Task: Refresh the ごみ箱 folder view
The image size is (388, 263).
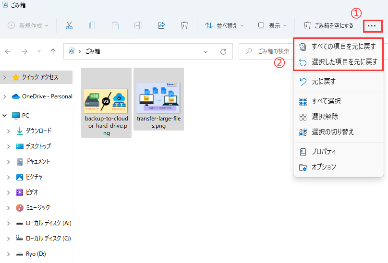Action: [223, 52]
